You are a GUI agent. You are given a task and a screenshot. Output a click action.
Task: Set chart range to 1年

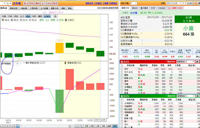[x=98, y=126]
